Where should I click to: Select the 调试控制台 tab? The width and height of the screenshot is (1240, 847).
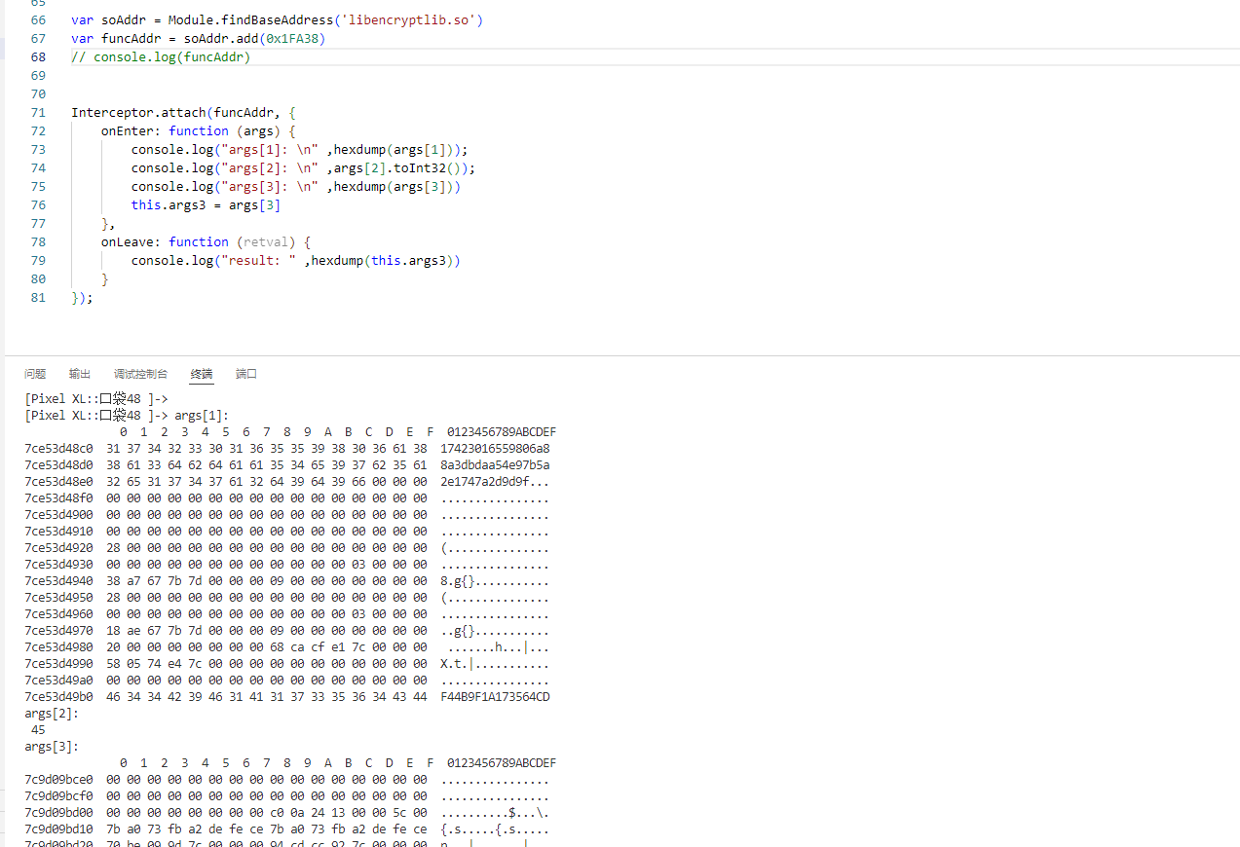pos(140,374)
